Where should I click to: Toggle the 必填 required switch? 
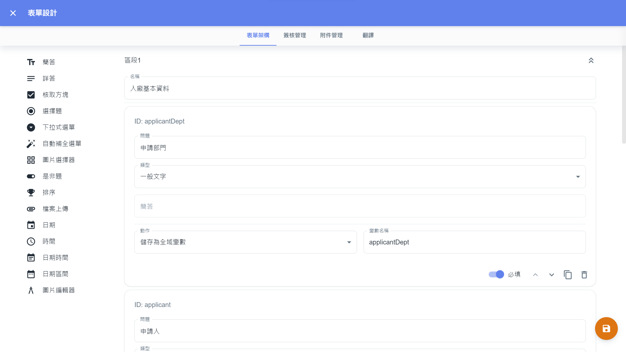point(496,274)
